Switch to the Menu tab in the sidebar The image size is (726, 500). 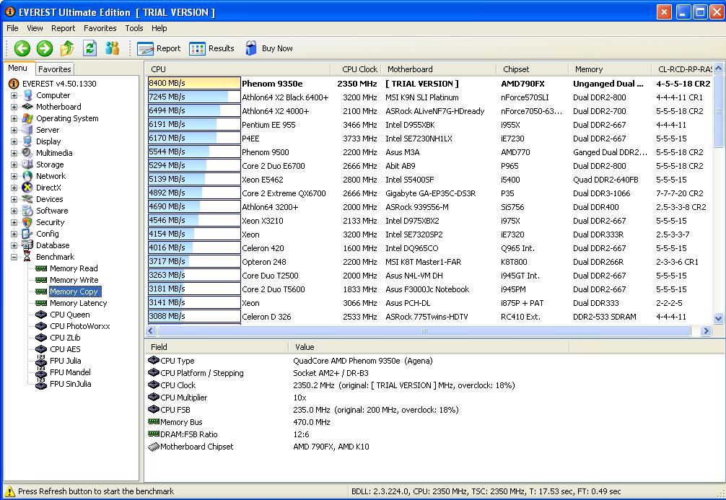[18, 68]
